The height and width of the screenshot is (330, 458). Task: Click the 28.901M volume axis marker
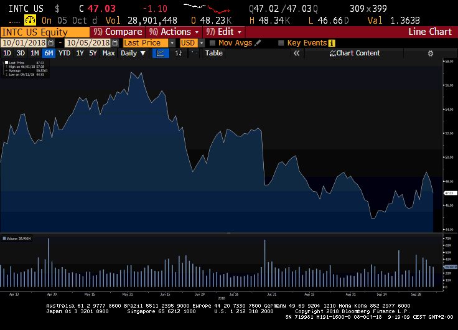tap(451, 267)
